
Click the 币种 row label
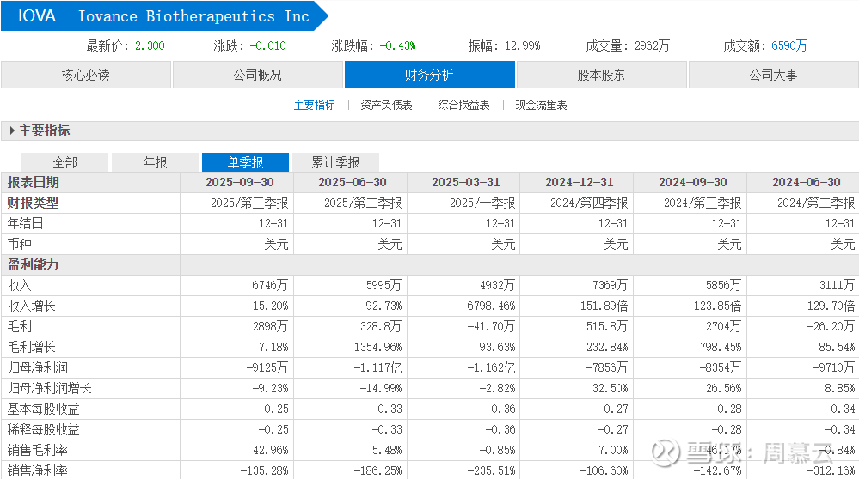(19, 244)
